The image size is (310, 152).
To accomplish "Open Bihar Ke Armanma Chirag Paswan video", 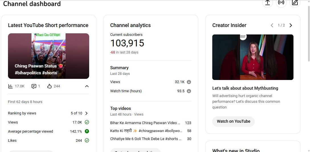I will 145,123.
